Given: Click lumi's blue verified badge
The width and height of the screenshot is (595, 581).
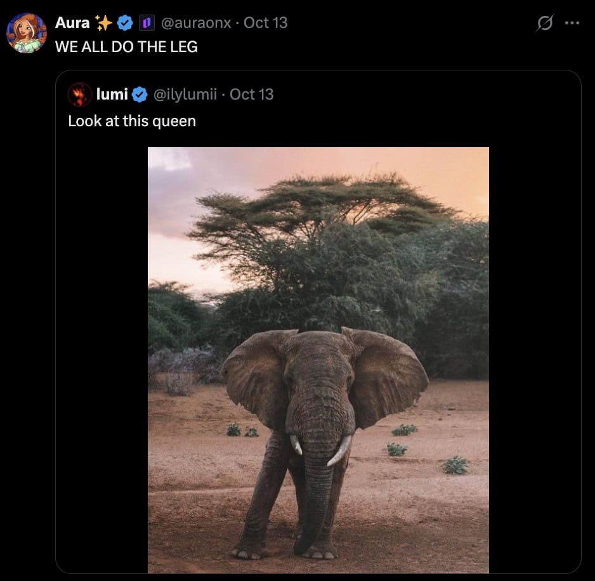Looking at the screenshot, I should coord(140,95).
